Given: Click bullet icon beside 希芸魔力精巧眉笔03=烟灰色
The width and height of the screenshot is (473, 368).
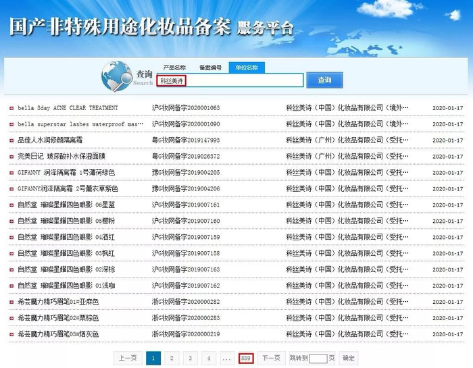Looking at the screenshot, I should coord(11,334).
